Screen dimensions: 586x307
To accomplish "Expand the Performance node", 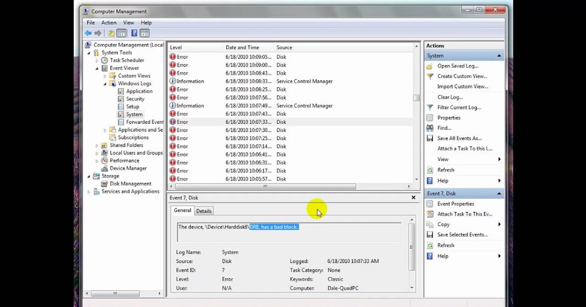I will 97,161.
